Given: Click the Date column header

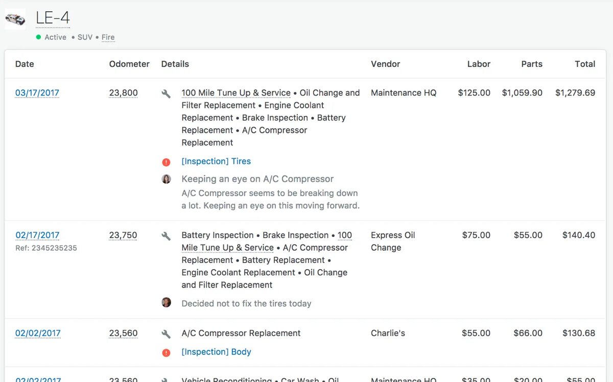Looking at the screenshot, I should click(x=25, y=64).
